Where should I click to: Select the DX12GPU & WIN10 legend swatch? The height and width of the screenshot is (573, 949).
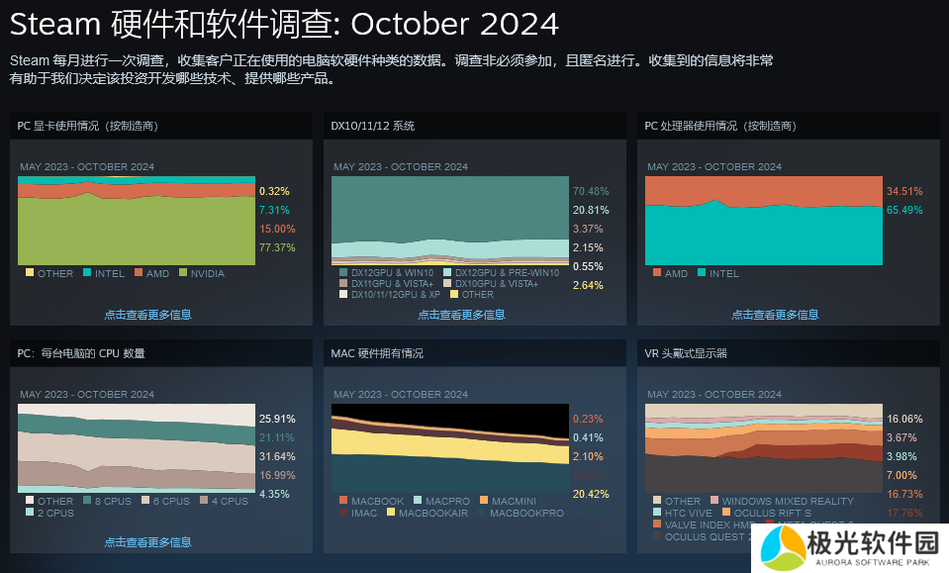pos(343,272)
